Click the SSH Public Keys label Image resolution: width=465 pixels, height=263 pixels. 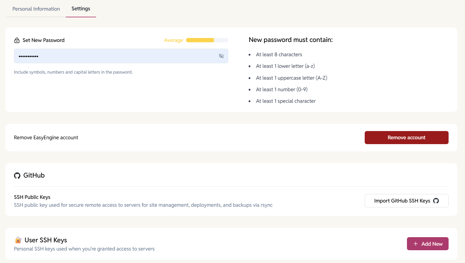tap(32, 197)
